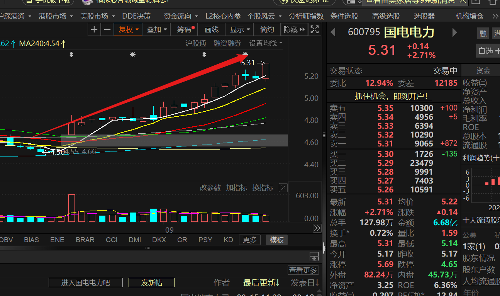Select the BRAR indicator tab
The width and height of the screenshot is (500, 296).
pos(85,240)
